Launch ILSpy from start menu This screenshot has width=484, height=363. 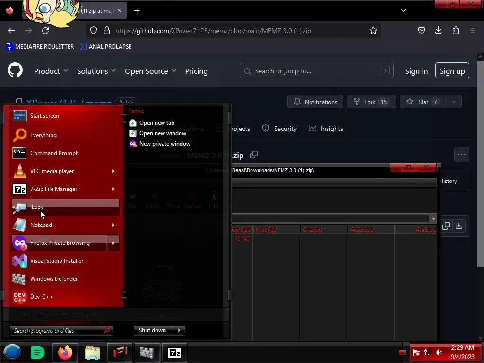click(65, 207)
